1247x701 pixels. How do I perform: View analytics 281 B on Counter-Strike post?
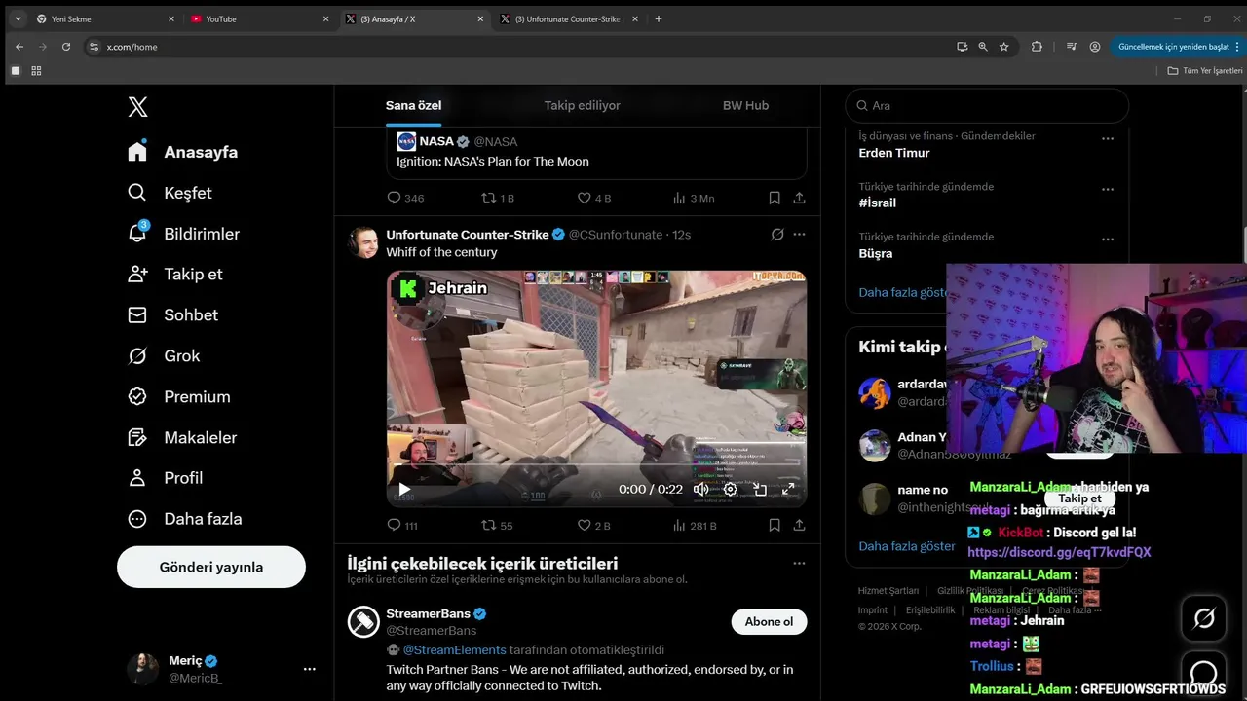point(695,526)
